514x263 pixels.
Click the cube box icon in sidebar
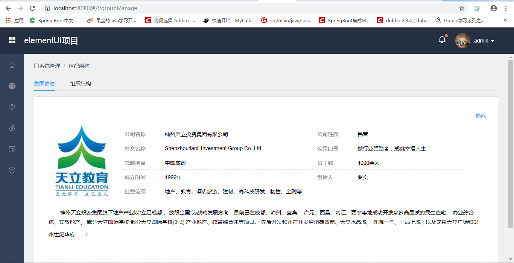point(12,170)
